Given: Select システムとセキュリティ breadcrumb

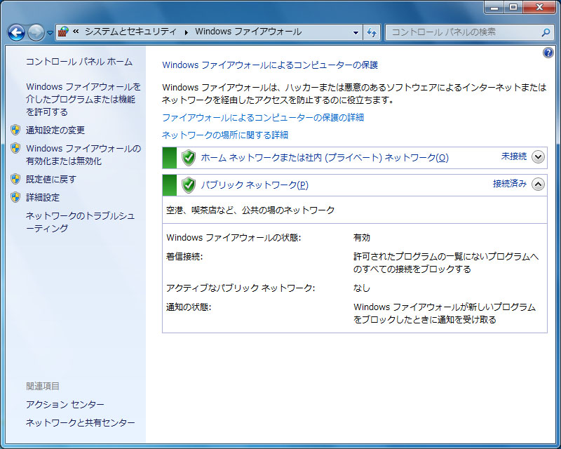Looking at the screenshot, I should [130, 32].
